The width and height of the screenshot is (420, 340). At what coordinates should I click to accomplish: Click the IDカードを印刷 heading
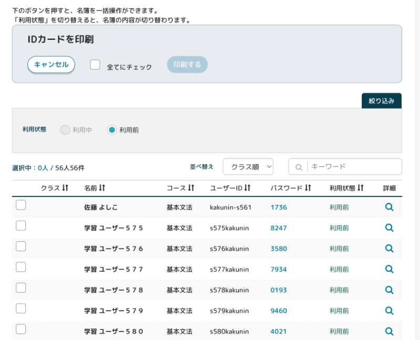click(61, 39)
